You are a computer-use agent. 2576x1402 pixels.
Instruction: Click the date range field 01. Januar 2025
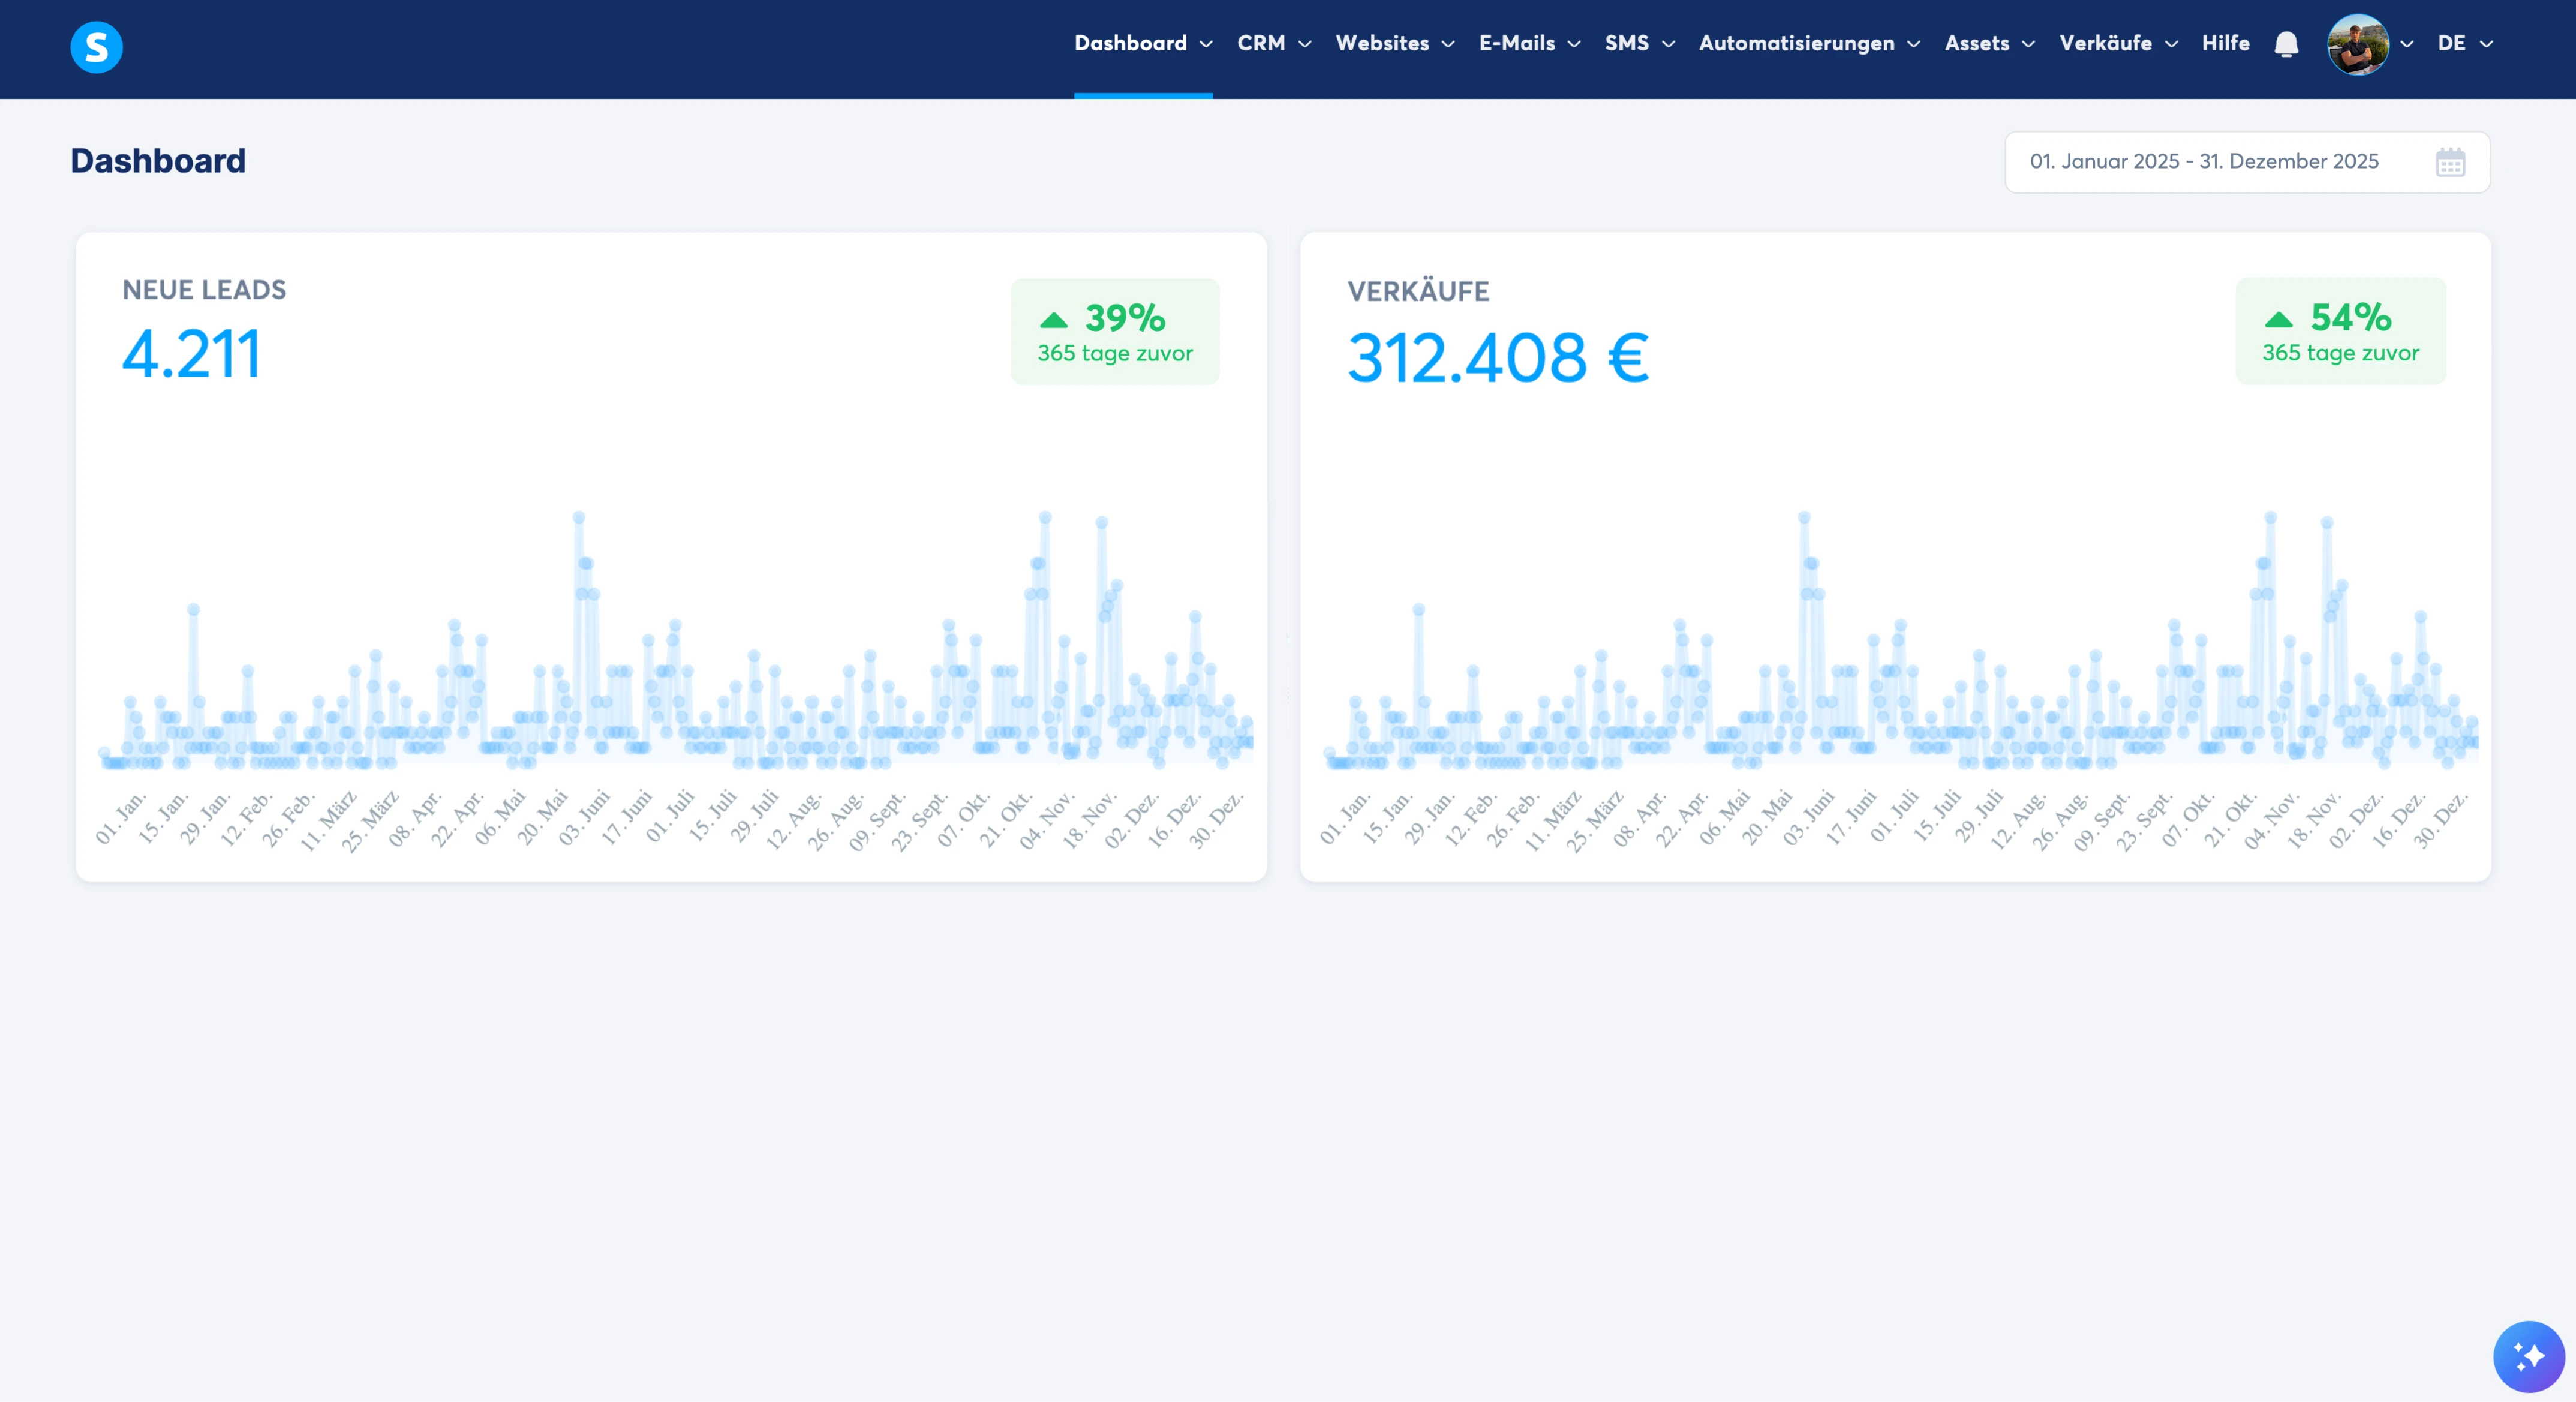click(2247, 162)
